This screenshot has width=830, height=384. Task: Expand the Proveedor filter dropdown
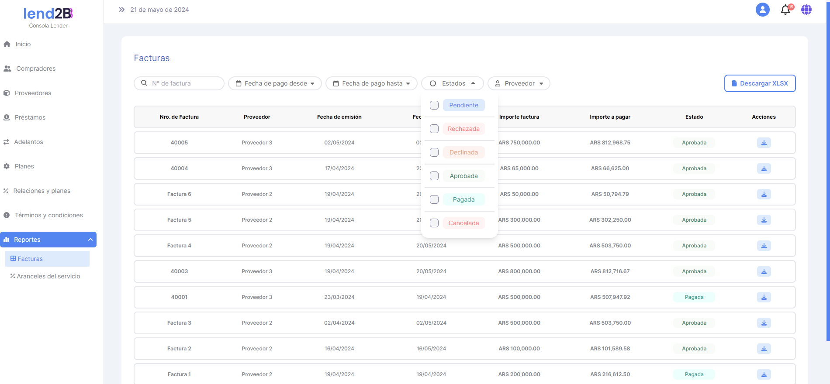(x=519, y=83)
